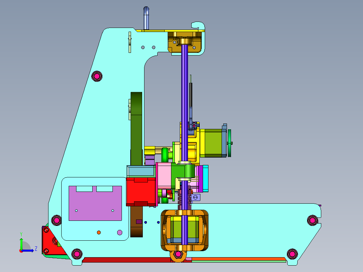Viewport: 363px width, 272px height.
Task: Select the long red bar along the base
Action: (x=127, y=260)
